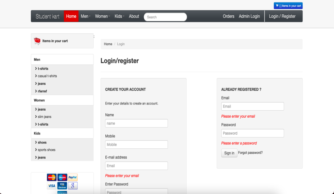Expand the Women dropdown in navbar
This screenshot has height=194, width=334.
pyautogui.click(x=102, y=16)
